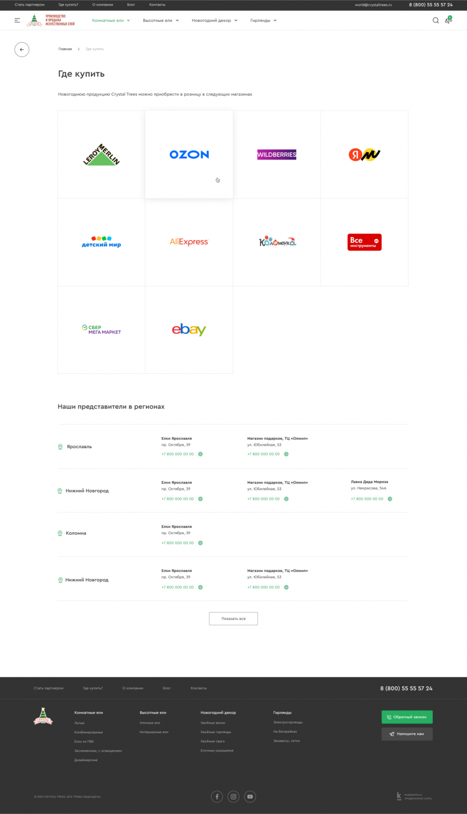The height and width of the screenshot is (814, 467).
Task: Click the green Обратный звонок button
Action: pyautogui.click(x=407, y=717)
